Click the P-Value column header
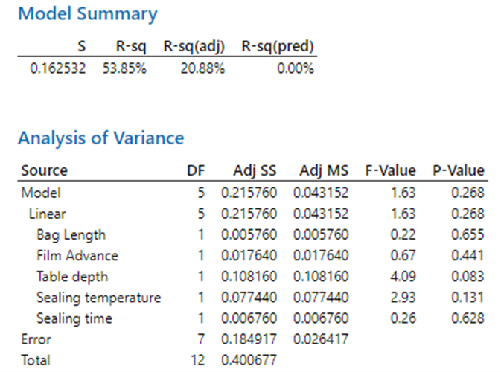This screenshot has height=372, width=501. (458, 171)
